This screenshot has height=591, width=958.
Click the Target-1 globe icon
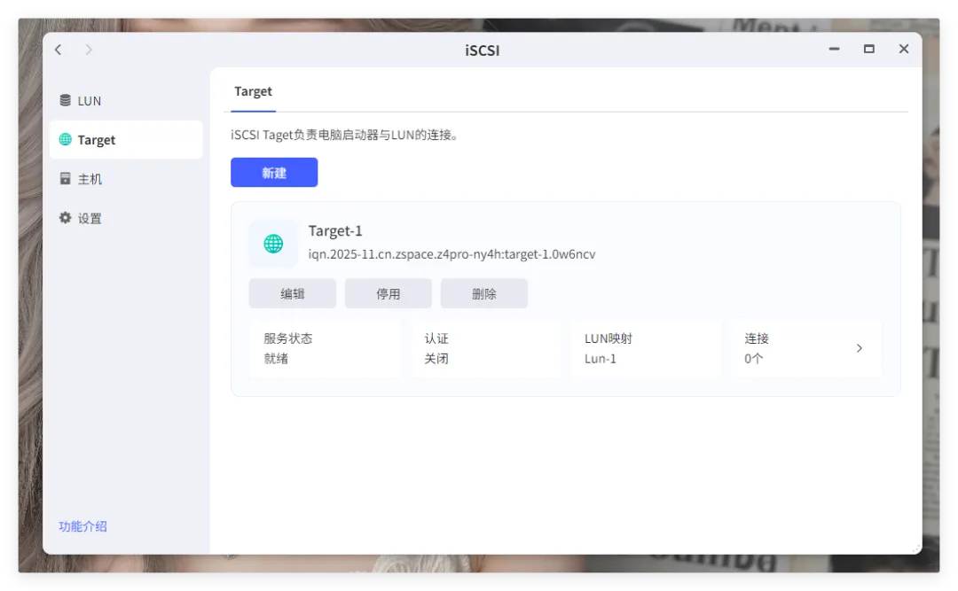pos(273,244)
